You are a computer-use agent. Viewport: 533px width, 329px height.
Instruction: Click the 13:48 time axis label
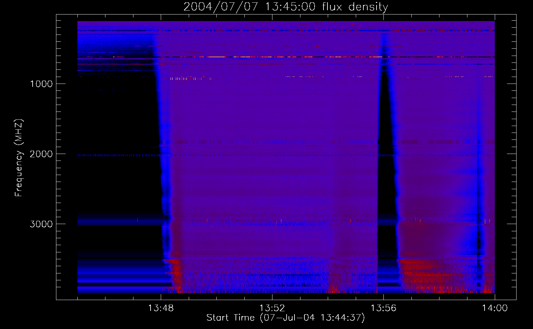pyautogui.click(x=161, y=308)
